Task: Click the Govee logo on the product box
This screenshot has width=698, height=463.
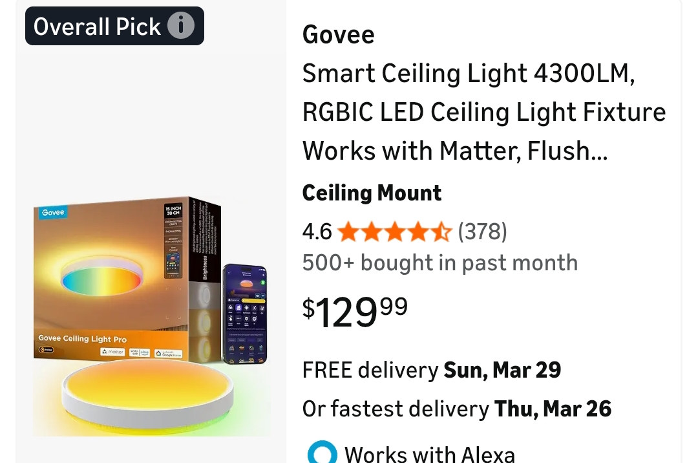Action: point(53,212)
